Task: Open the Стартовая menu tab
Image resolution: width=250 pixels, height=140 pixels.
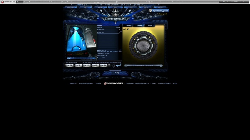Action: click(70, 7)
